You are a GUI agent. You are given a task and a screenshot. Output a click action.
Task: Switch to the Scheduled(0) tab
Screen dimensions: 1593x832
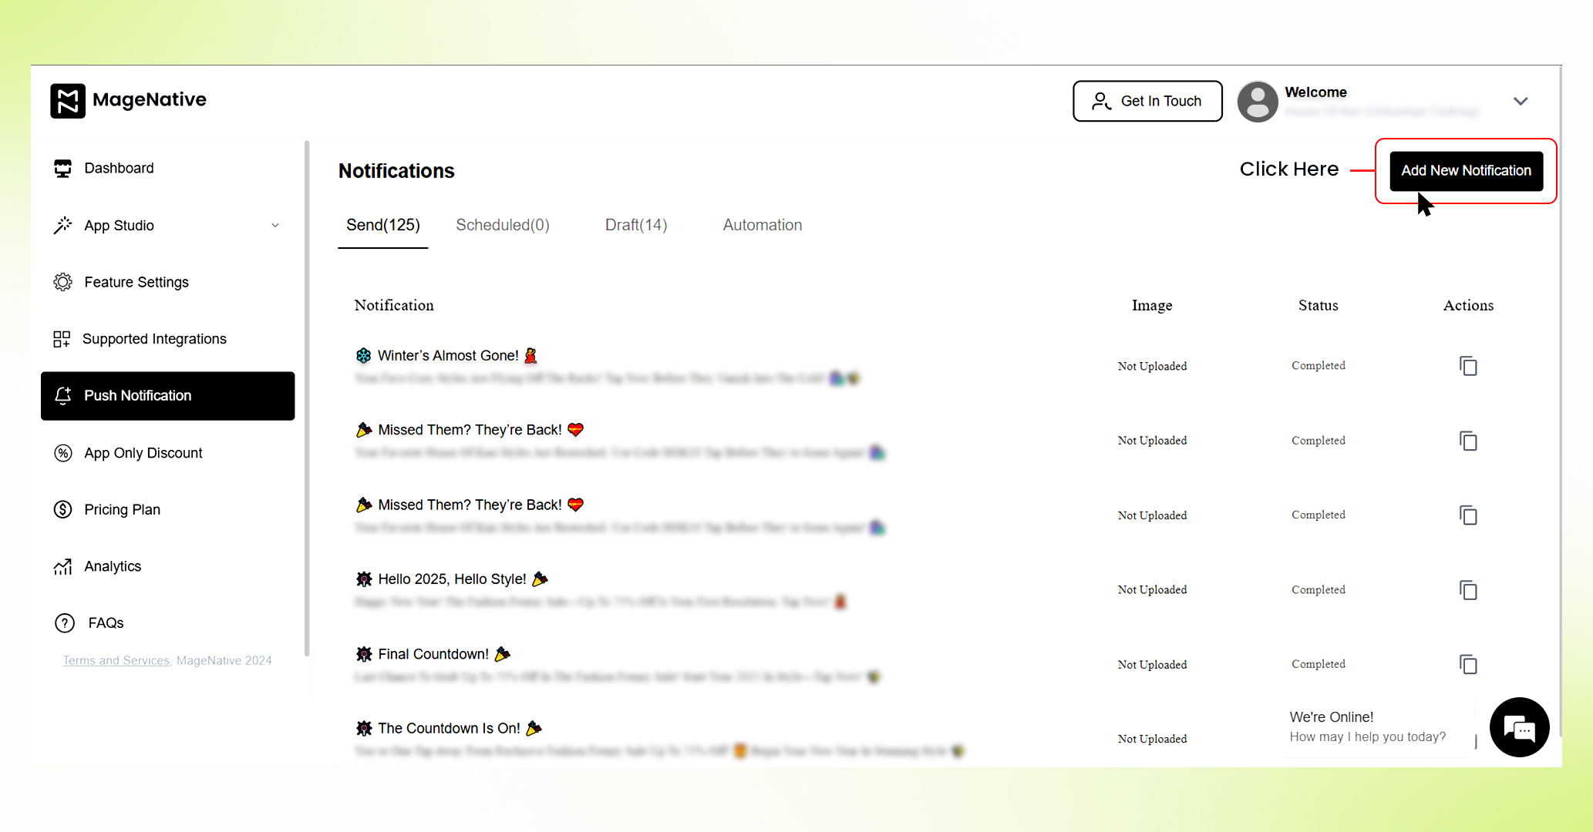pyautogui.click(x=502, y=225)
